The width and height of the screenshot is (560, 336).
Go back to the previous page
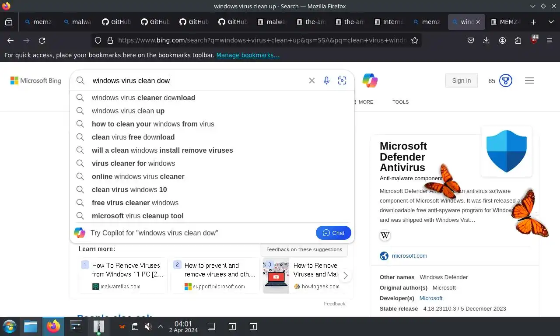pos(10,40)
